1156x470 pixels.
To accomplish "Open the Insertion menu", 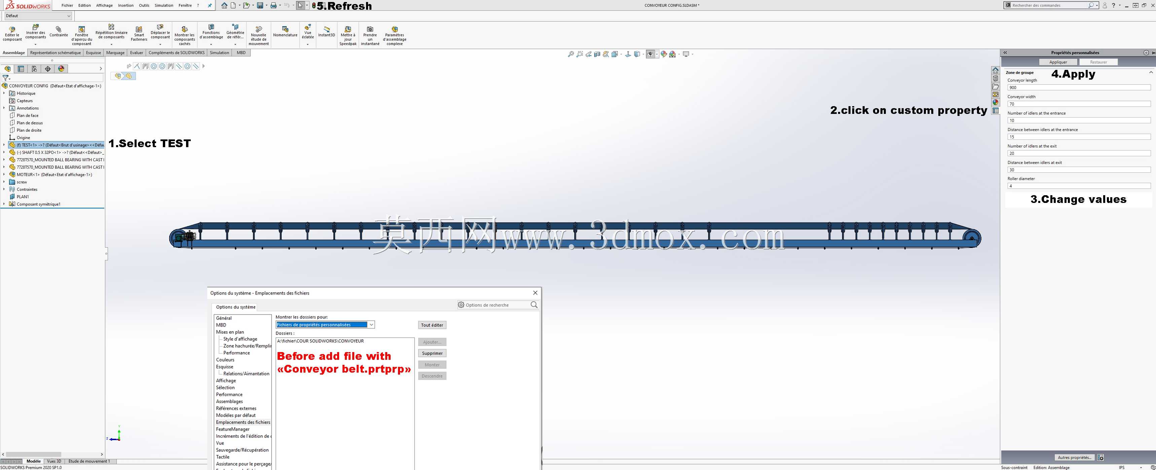I will point(125,5).
